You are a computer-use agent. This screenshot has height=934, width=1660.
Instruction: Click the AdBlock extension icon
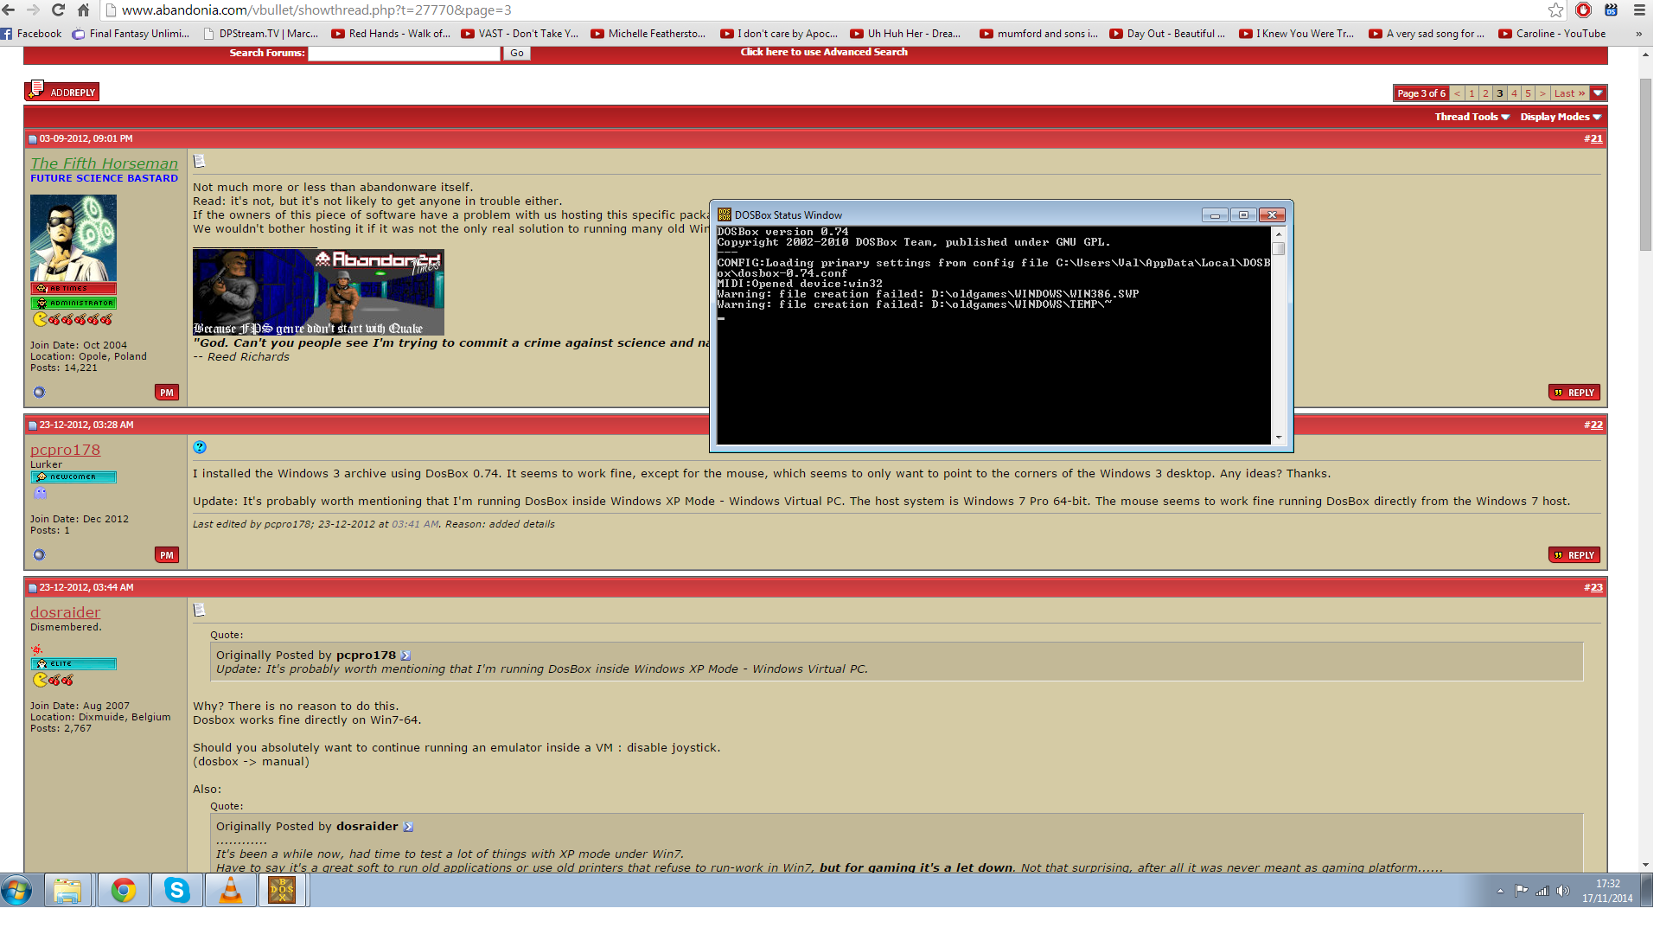[x=1583, y=10]
